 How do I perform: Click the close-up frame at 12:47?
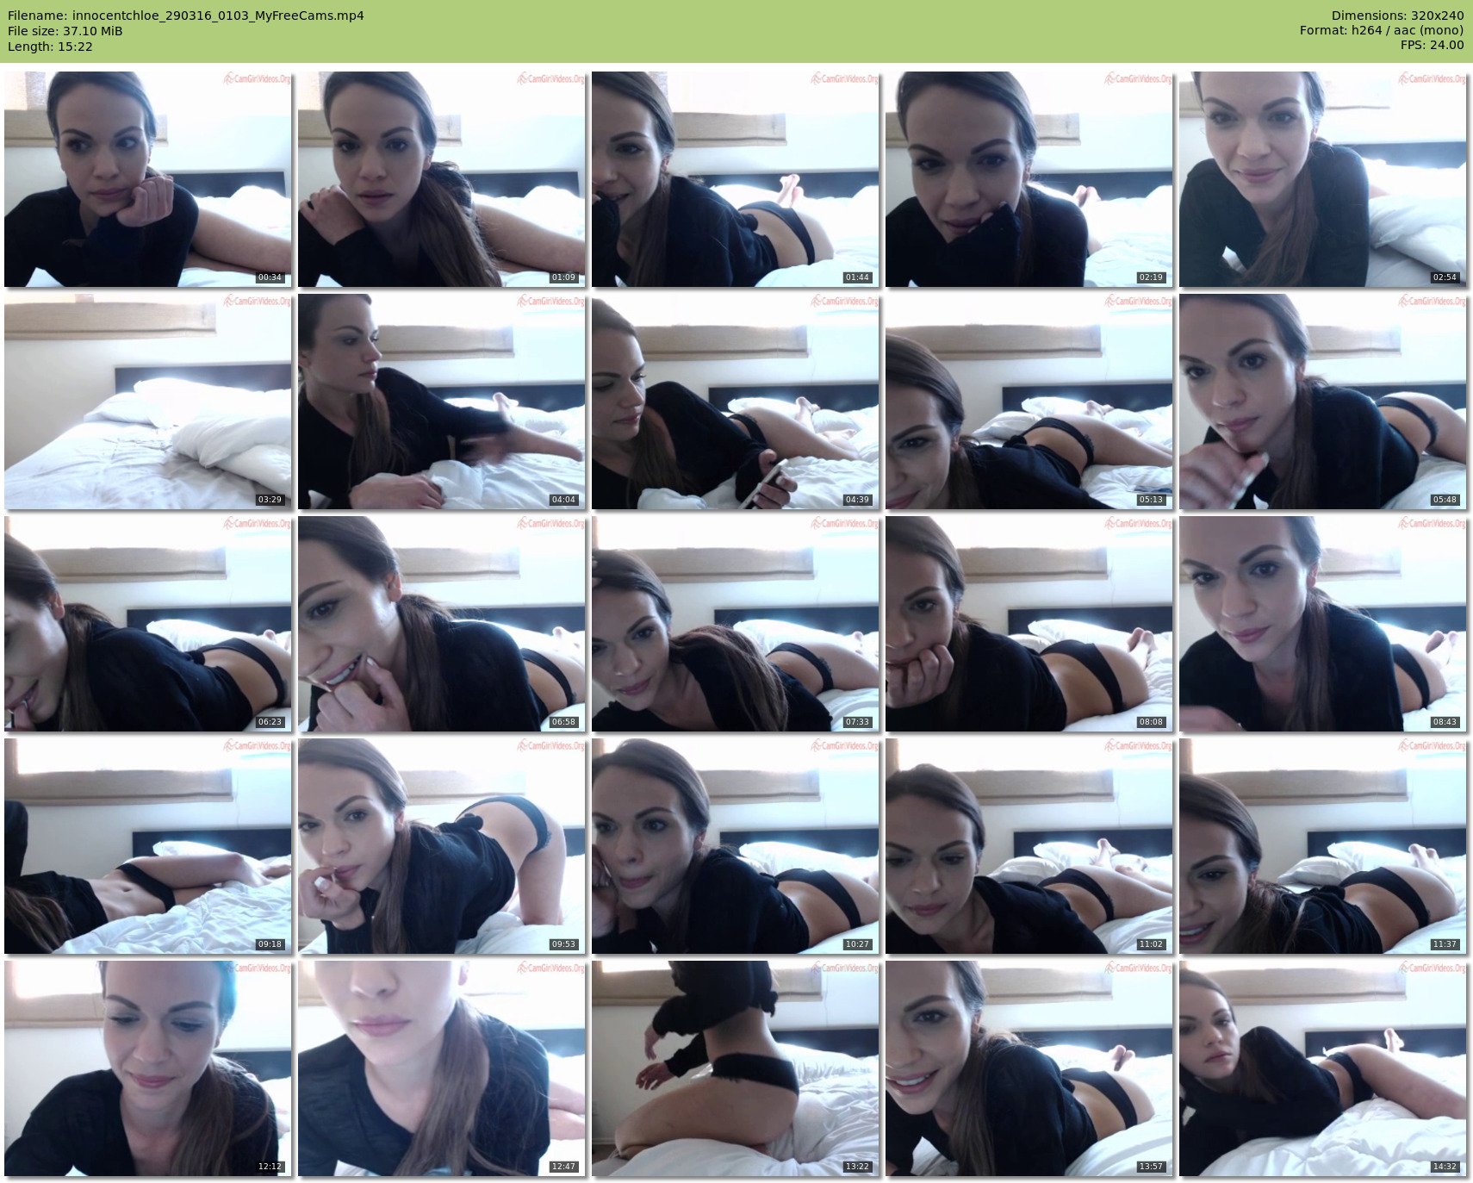pyautogui.click(x=441, y=1068)
